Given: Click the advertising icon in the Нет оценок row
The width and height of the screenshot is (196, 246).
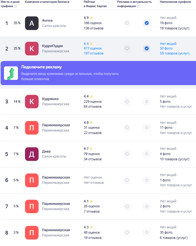Looking at the screenshot, I should point(127,180).
